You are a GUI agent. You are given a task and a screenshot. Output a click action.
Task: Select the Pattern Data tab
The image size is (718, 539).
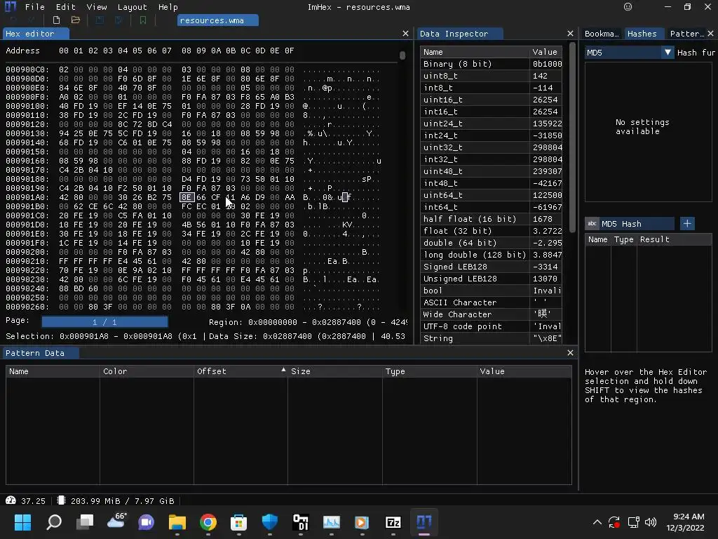(x=41, y=353)
